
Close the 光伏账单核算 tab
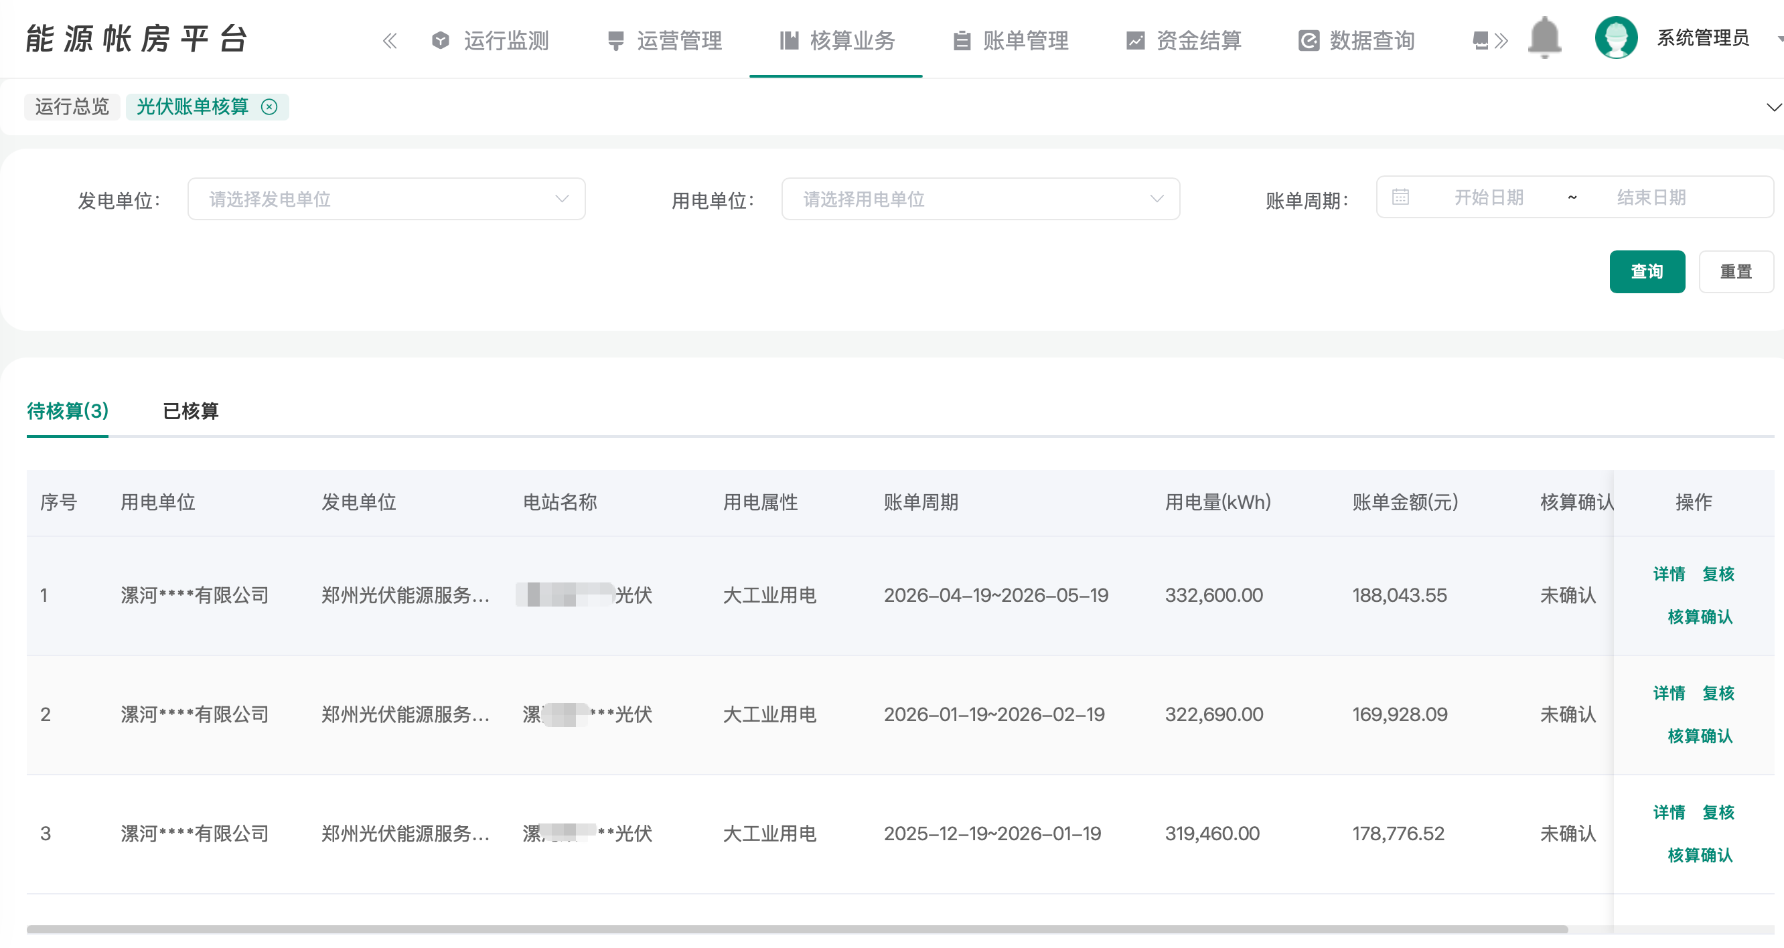pyautogui.click(x=269, y=106)
